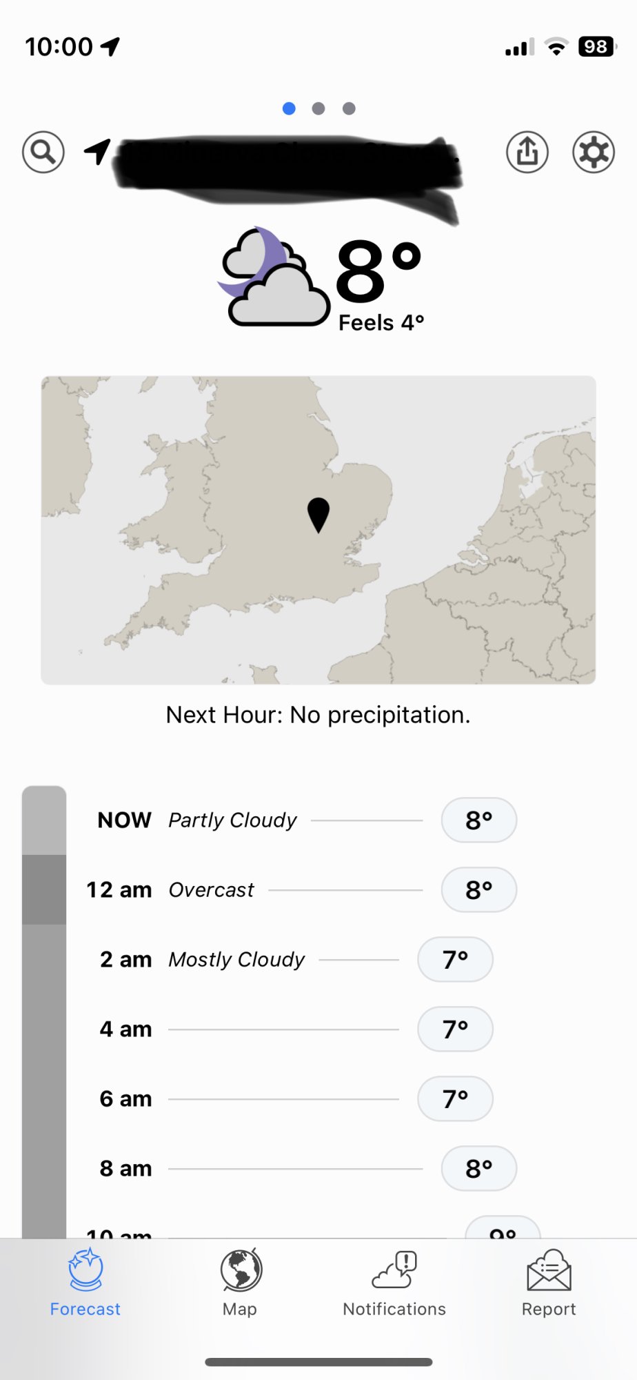Open the share icon
Screen dimensions: 637x1380
(x=527, y=152)
